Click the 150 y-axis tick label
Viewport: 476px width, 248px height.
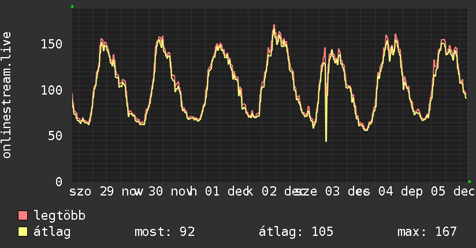[x=55, y=44]
